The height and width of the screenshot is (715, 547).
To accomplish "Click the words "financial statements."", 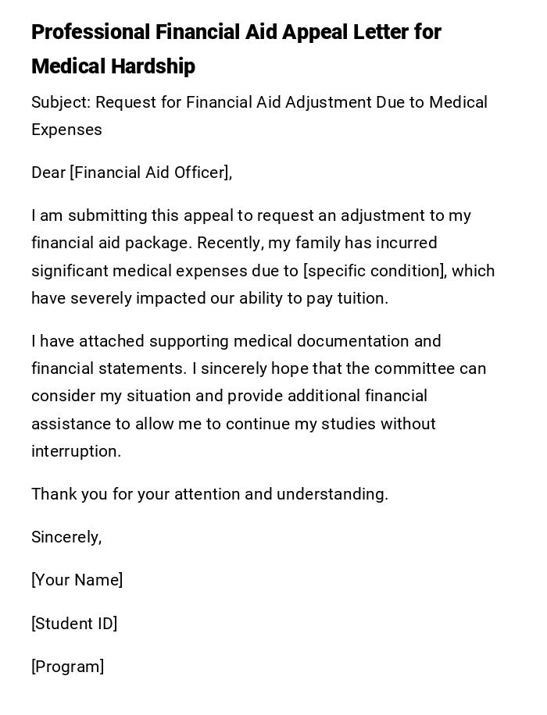I will click(105, 368).
